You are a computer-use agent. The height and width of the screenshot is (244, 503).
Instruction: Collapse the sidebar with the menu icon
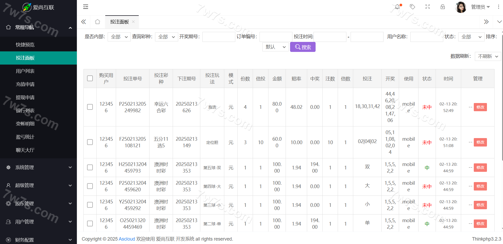[x=86, y=7]
